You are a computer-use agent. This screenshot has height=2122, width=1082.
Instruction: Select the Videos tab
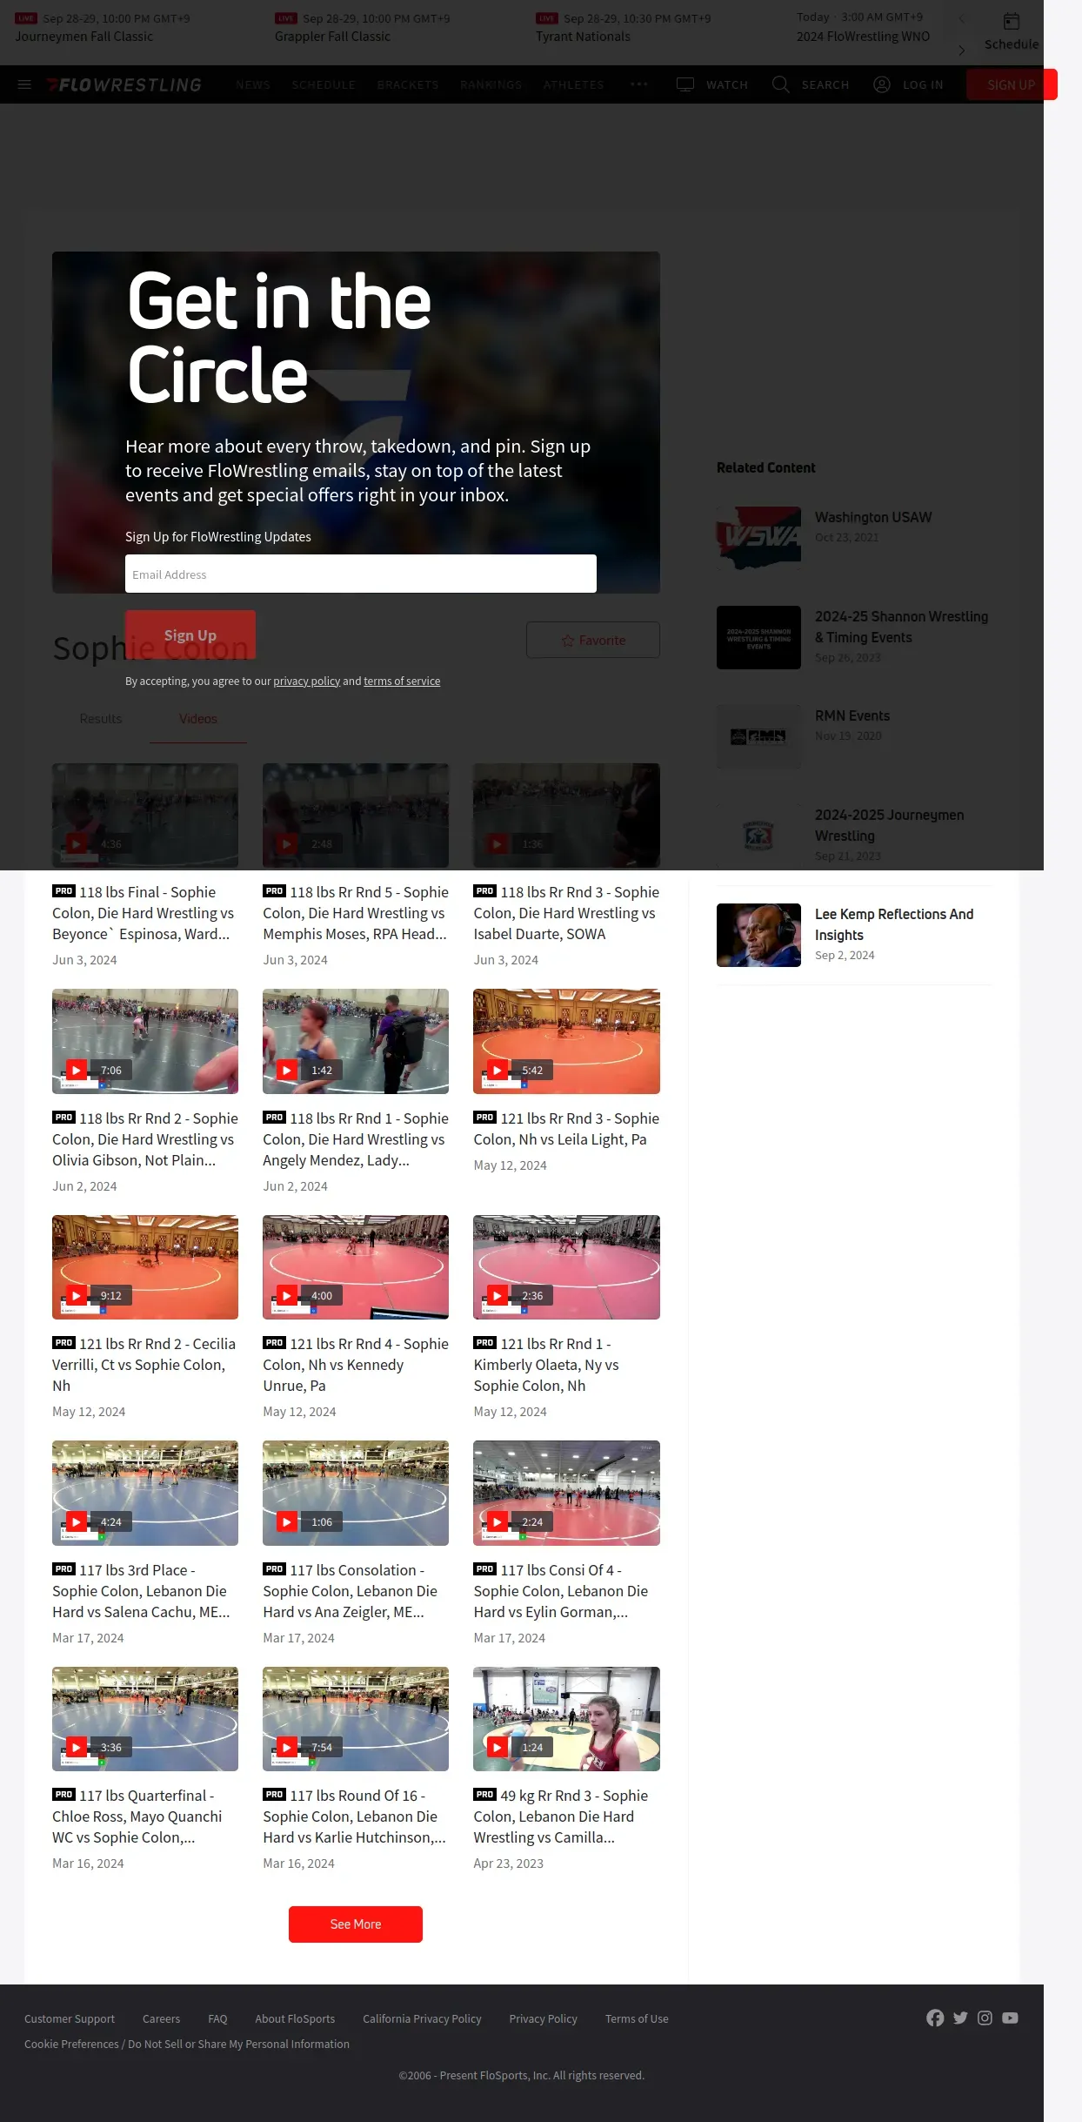(x=198, y=719)
